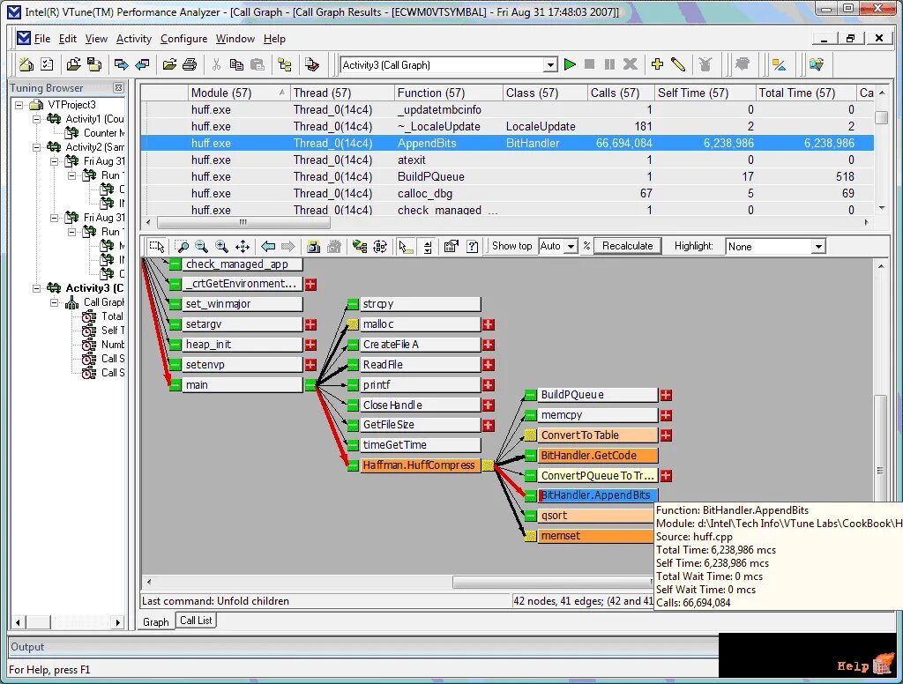Select the Counter Monitor item under Activity1
The width and height of the screenshot is (903, 684).
pyautogui.click(x=104, y=133)
